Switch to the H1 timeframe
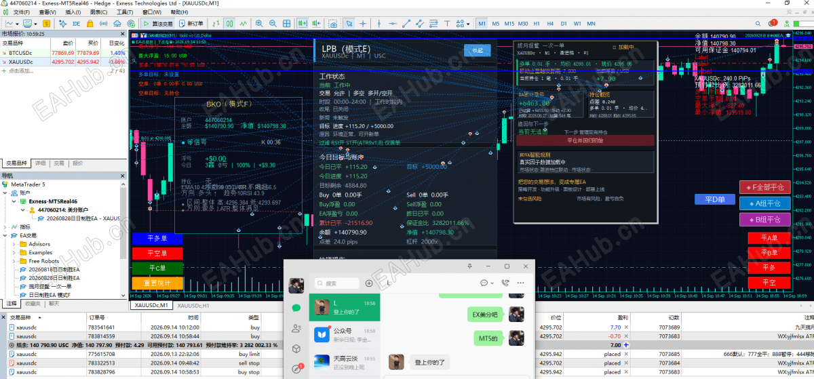814x379 pixels. point(537,24)
